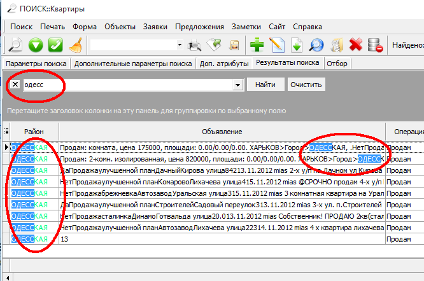
Task: Click the green plus add icon
Action: [257, 45]
